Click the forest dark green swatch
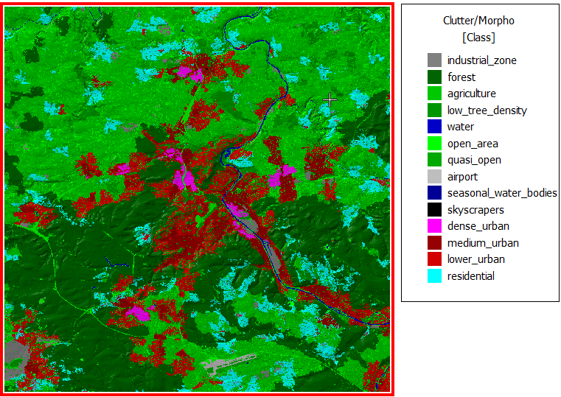Viewport: 561px width, 397px height. (434, 77)
